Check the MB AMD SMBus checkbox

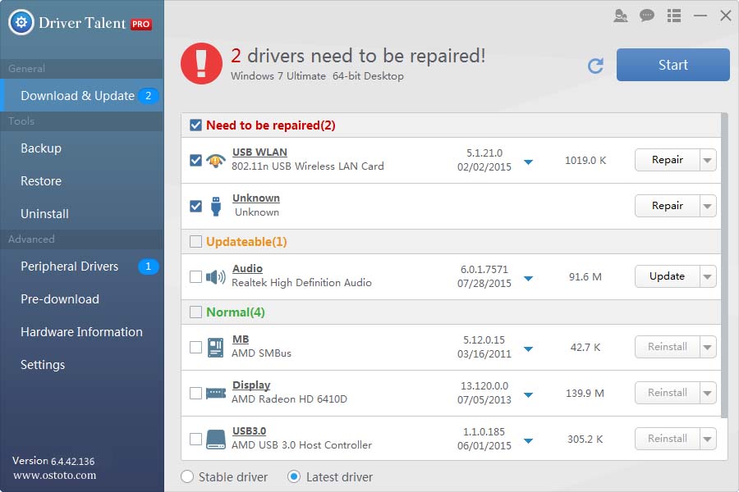tap(195, 348)
